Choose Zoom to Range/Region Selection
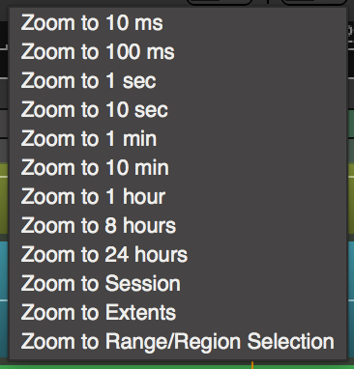Viewport: 354px width, 369px height. coord(178,342)
